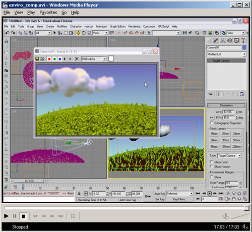252x232 pixels.
Task: Toggle blue channel in render window
Action: [60, 59]
